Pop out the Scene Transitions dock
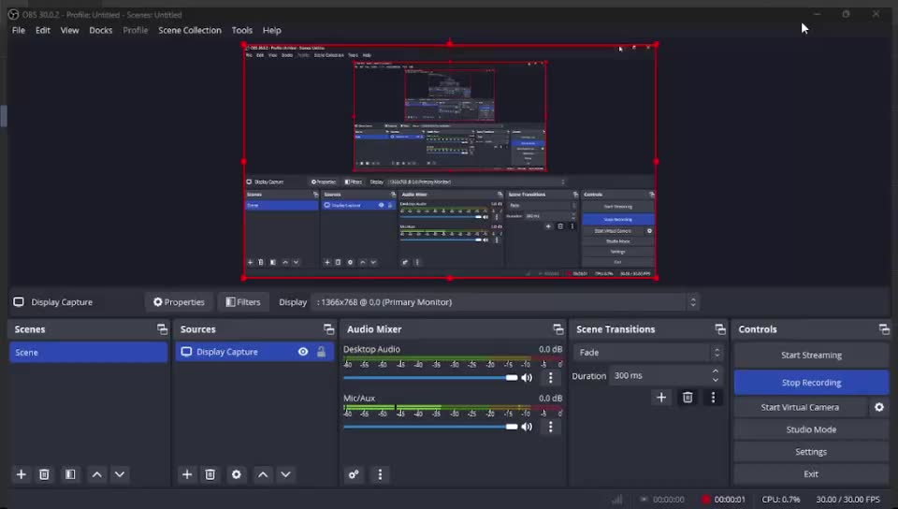The width and height of the screenshot is (898, 509). click(720, 329)
